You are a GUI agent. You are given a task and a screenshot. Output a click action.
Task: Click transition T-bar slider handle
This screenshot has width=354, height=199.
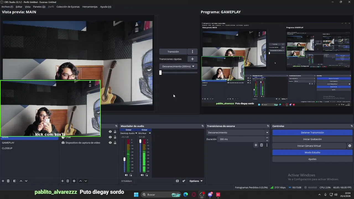point(160,72)
